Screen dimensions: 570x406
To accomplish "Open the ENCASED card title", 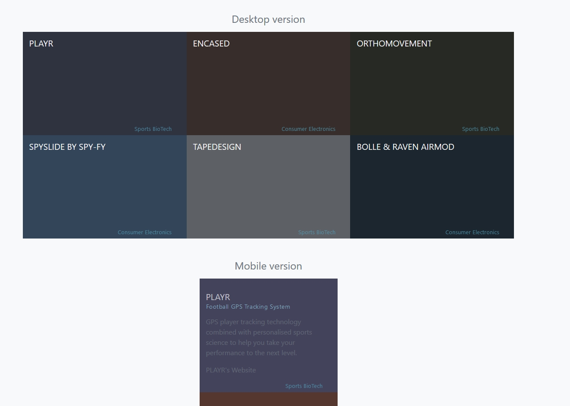I will [x=211, y=43].
